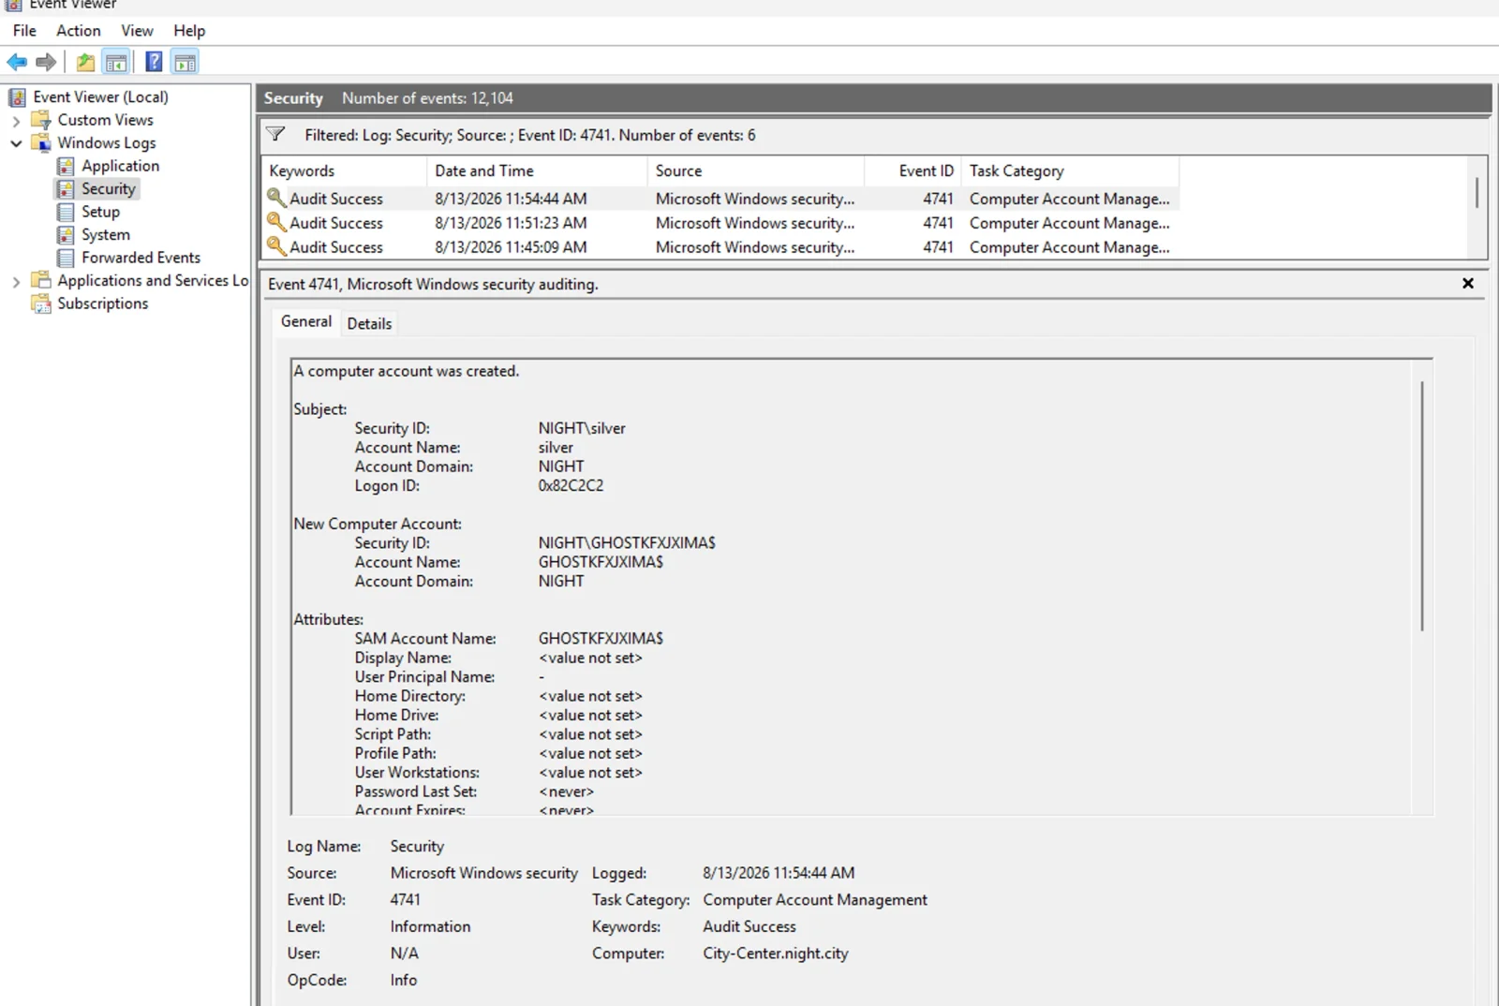Click Security ID value NIGHT\silver

[582, 428]
